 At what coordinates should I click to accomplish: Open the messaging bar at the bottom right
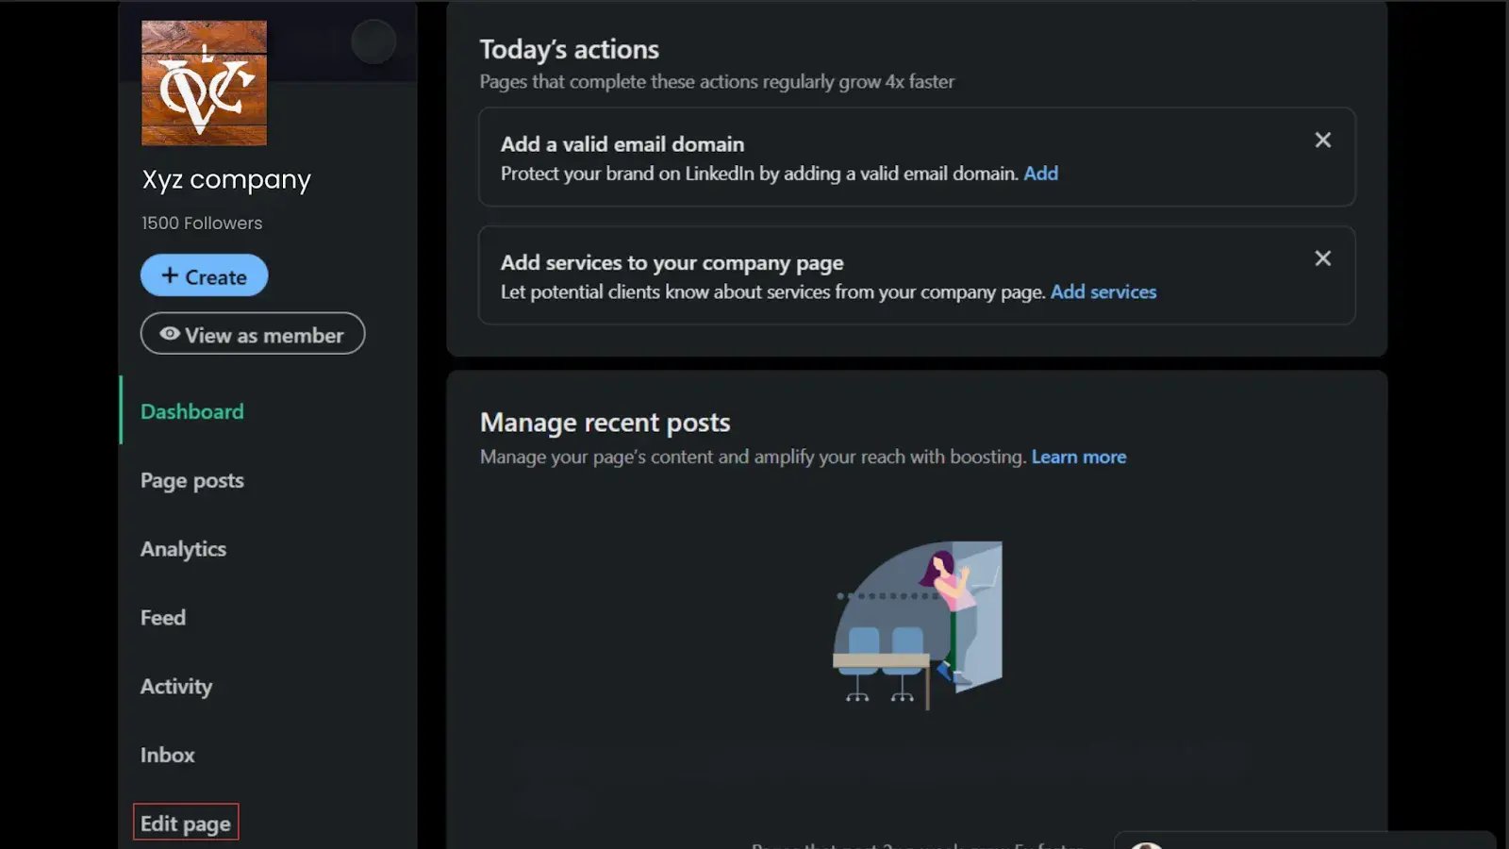(x=1303, y=841)
